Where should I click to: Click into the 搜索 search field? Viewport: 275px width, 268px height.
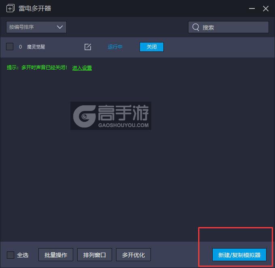pos(228,27)
